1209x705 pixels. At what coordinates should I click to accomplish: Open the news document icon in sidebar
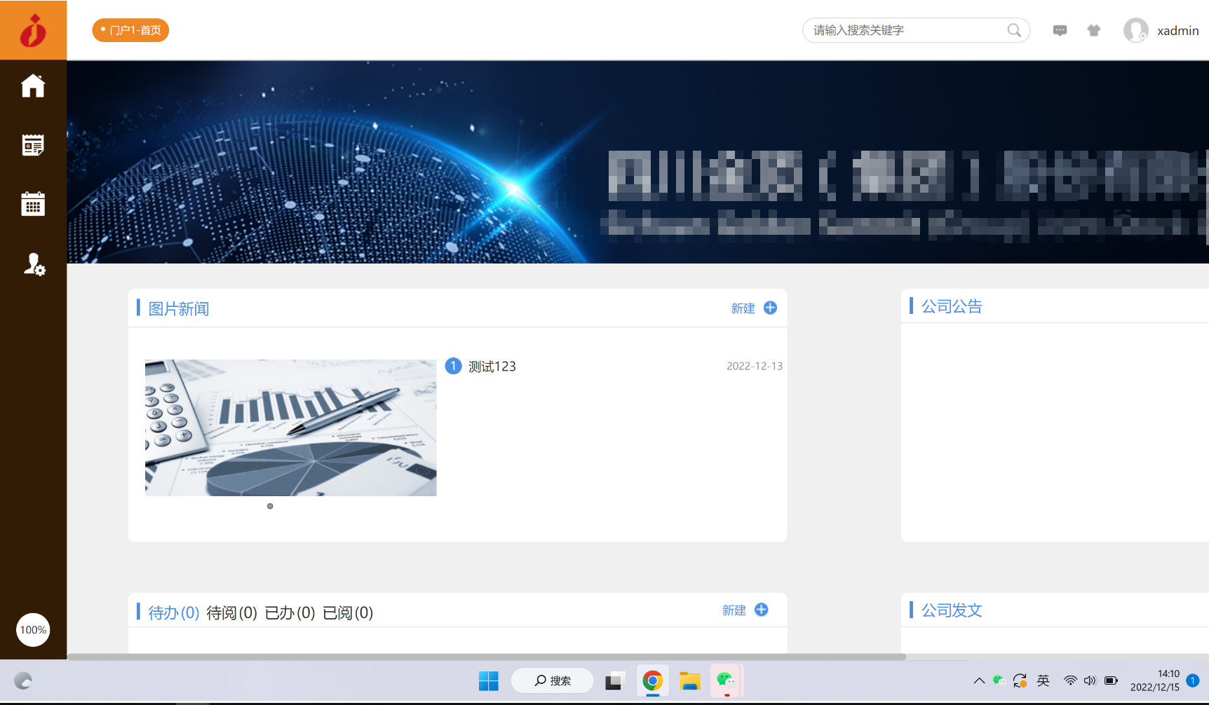pos(33,145)
